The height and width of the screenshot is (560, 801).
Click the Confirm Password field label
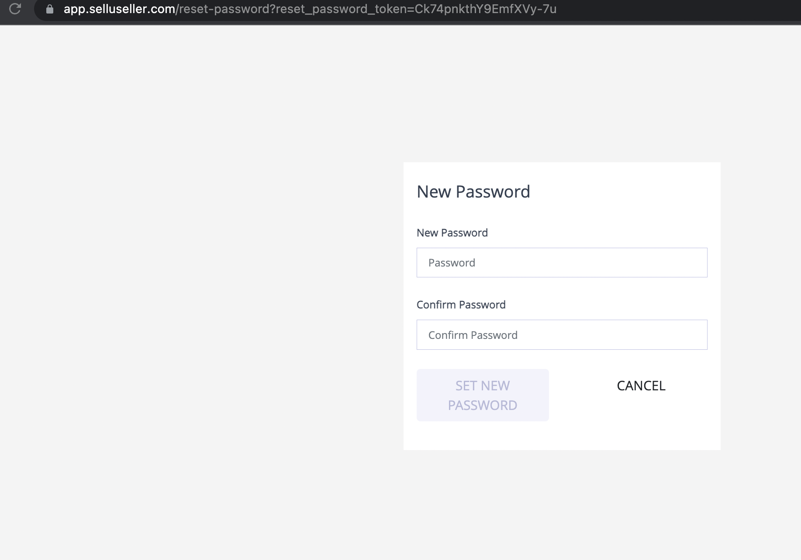[461, 305]
